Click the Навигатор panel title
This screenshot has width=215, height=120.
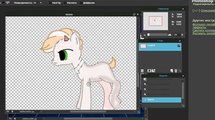163,9
